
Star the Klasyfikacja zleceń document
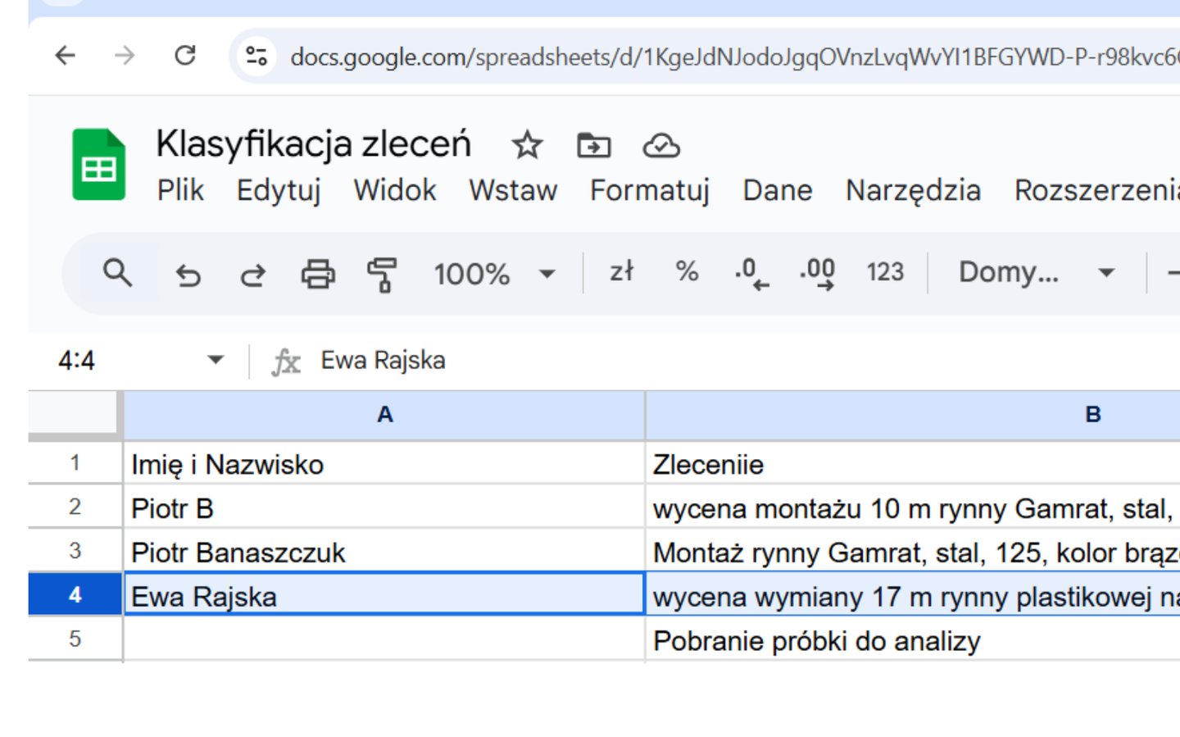click(x=527, y=146)
